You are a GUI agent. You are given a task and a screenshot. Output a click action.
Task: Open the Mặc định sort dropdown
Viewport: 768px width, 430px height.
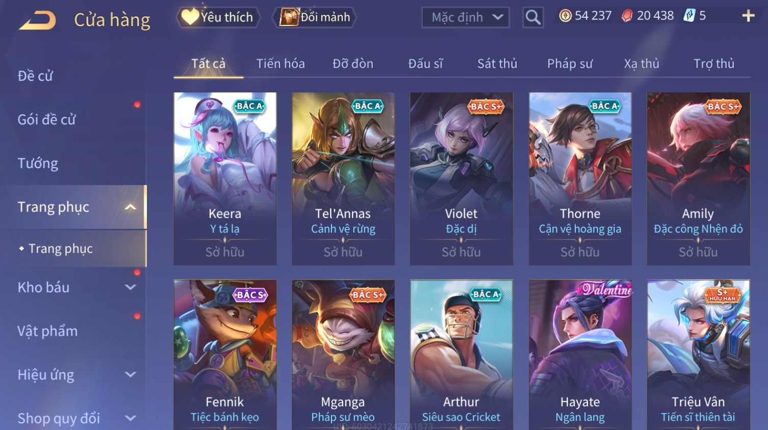pyautogui.click(x=466, y=17)
